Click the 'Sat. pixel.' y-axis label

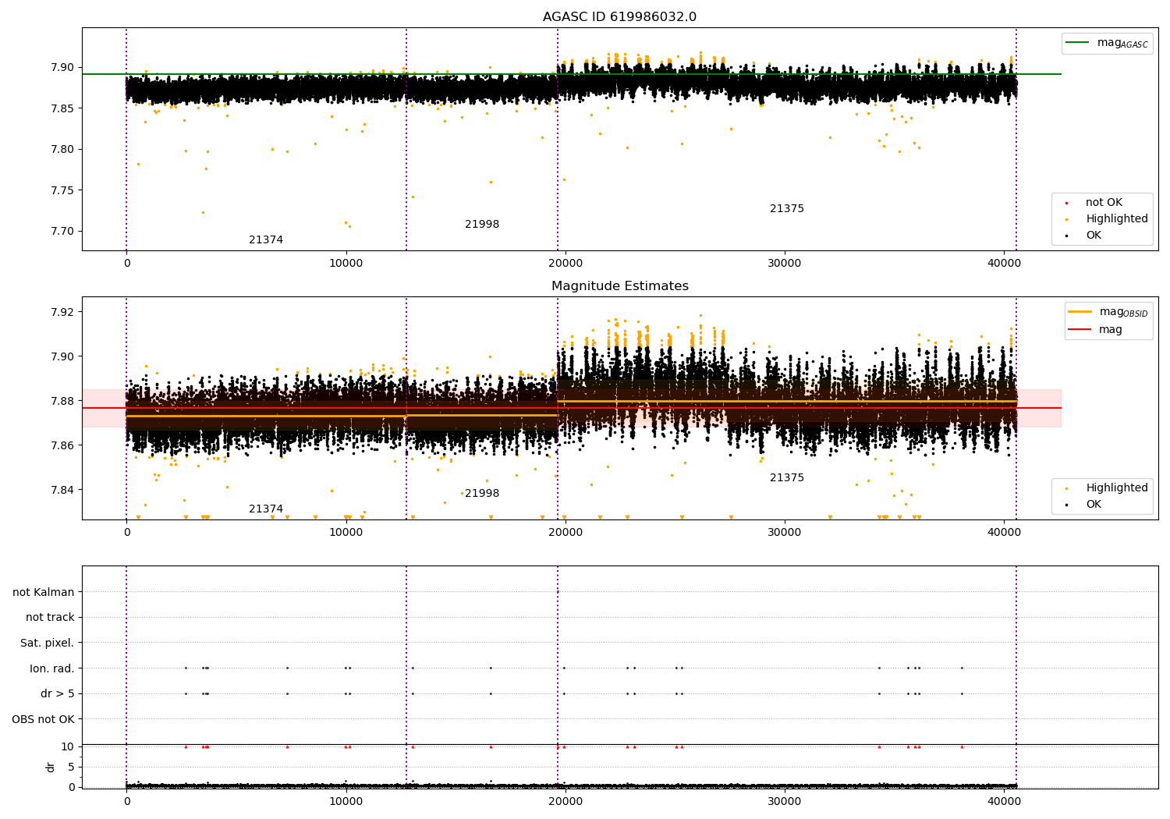click(x=47, y=643)
